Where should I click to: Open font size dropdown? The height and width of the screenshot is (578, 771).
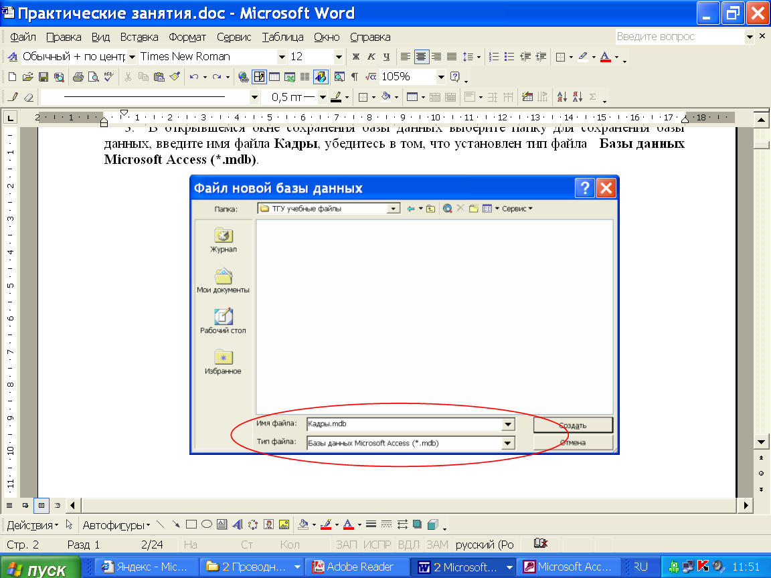[339, 57]
